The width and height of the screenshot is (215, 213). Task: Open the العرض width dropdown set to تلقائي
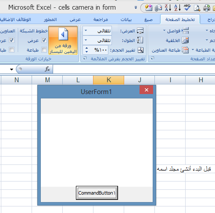click(97, 31)
